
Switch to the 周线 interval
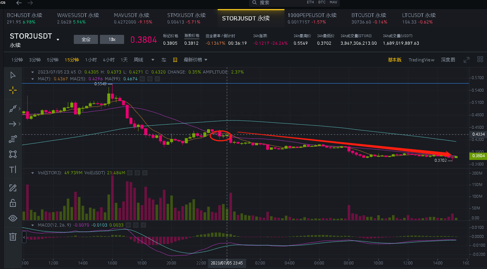point(138,60)
